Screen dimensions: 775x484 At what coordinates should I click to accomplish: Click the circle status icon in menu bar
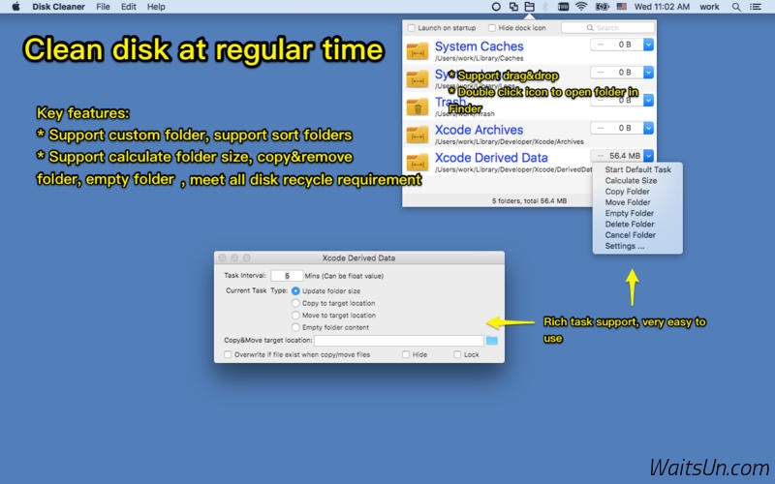[x=496, y=7]
